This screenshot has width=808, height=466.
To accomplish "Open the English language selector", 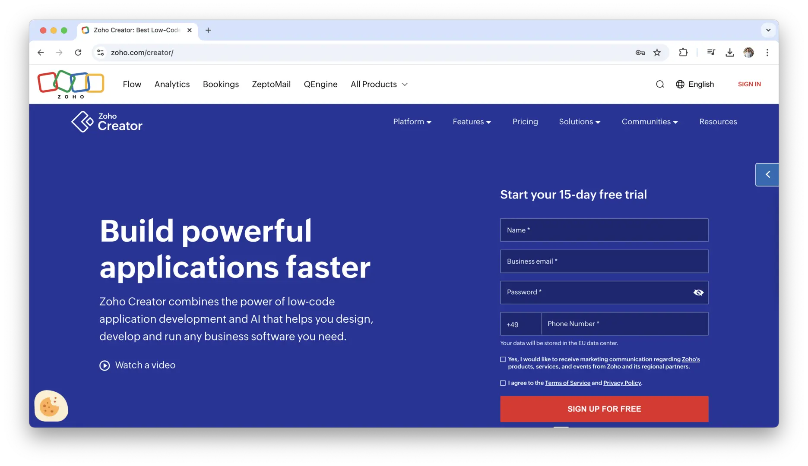I will pos(701,84).
